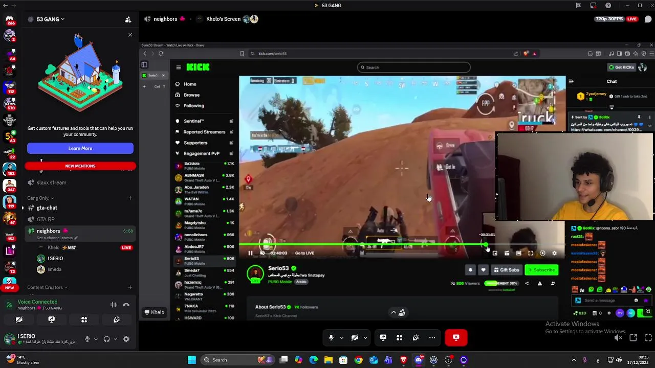Open Discord Help icon in title bar
Image resolution: width=655 pixels, height=368 pixels.
(x=608, y=6)
